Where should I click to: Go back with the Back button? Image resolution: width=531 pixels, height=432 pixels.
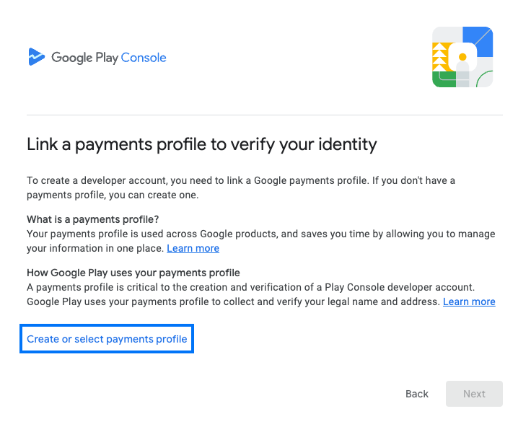coord(417,394)
